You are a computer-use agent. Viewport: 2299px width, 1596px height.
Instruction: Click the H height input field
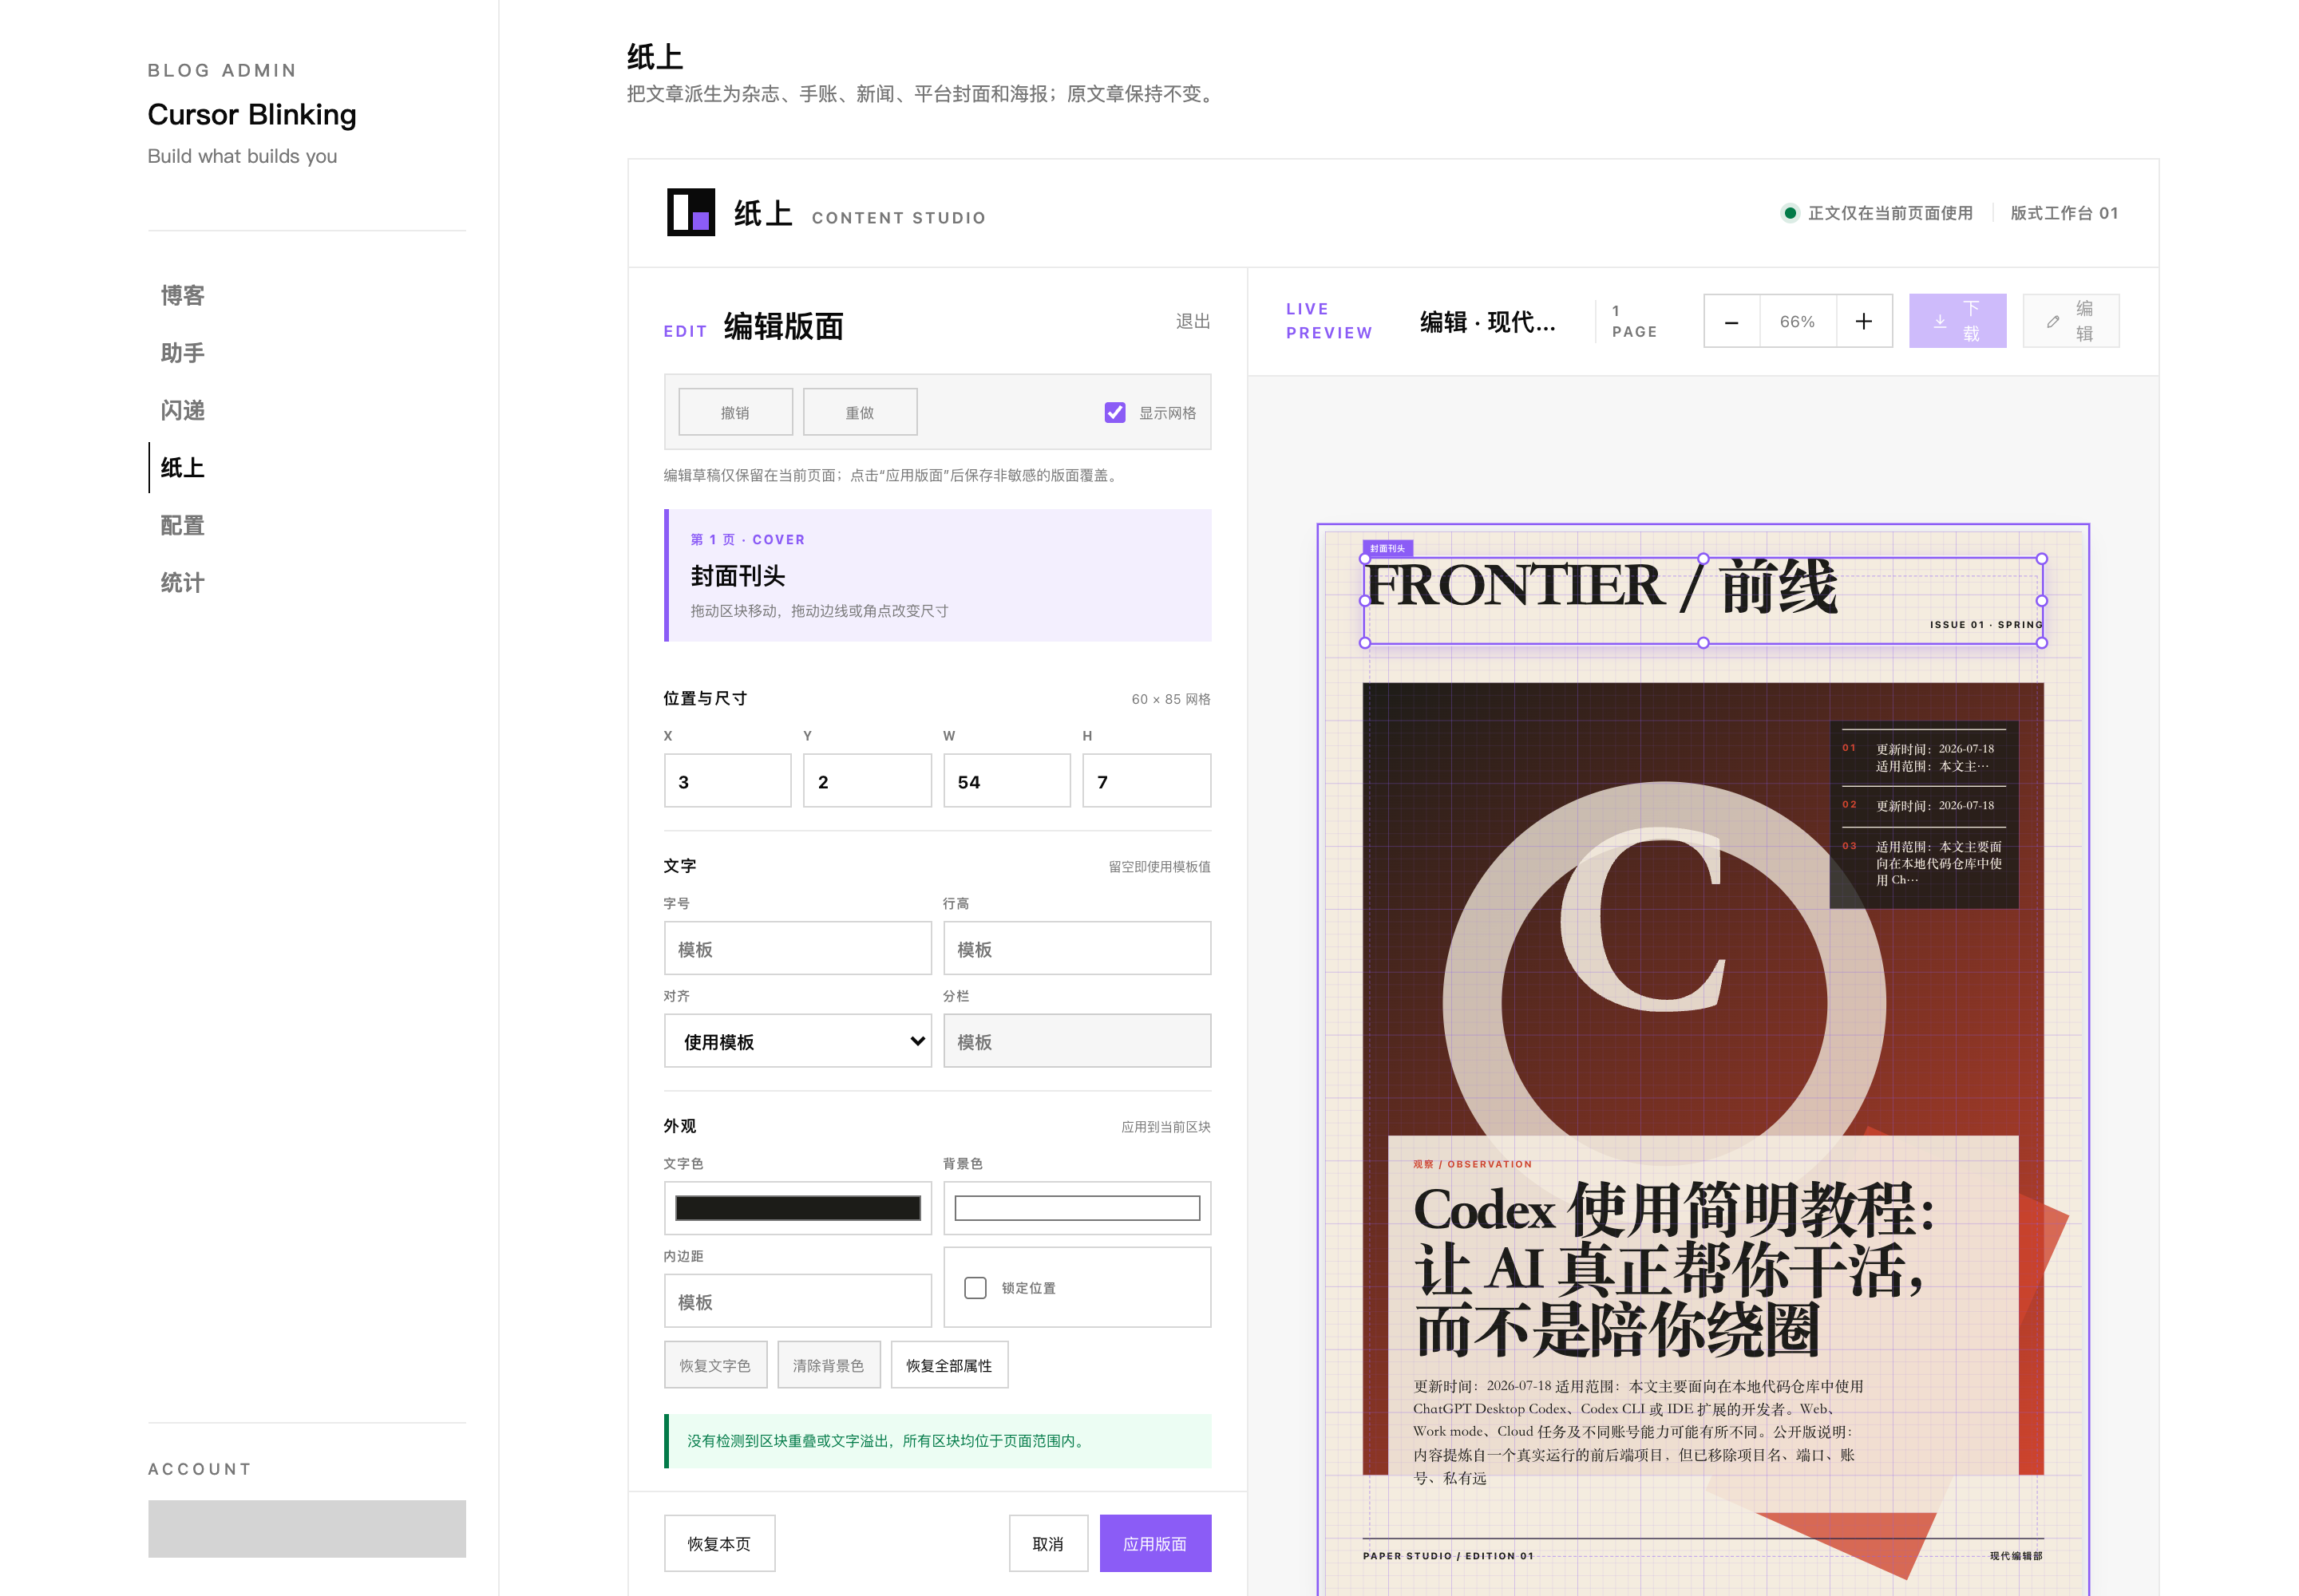tap(1146, 780)
